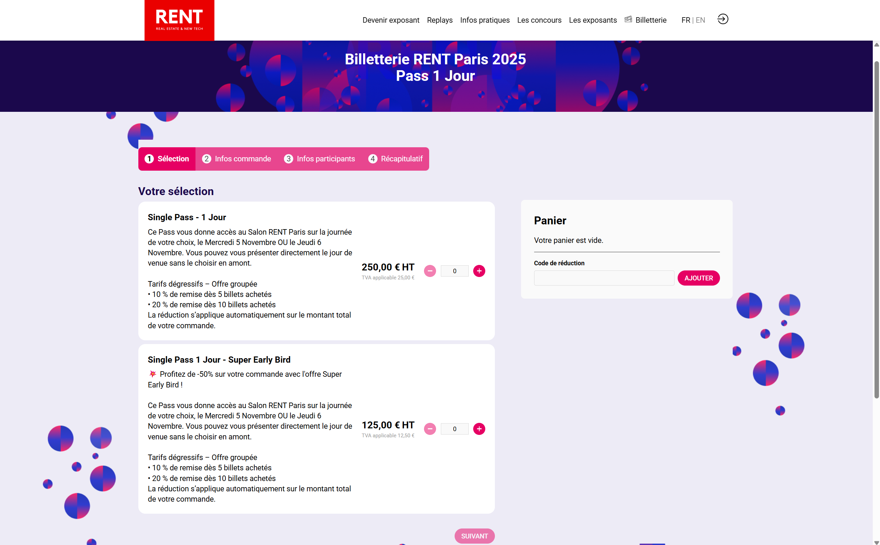Click the '125,00 € HT' price
This screenshot has width=880, height=545.
click(x=388, y=425)
